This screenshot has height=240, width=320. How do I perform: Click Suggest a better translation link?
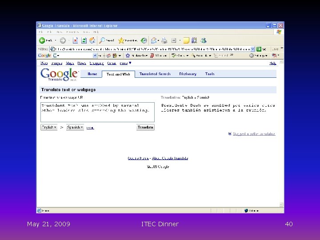(254, 134)
